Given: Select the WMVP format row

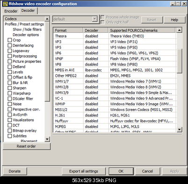Looking at the screenshot, I should click(x=115, y=104).
